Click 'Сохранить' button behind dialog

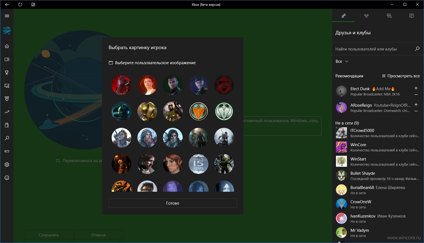point(49,235)
